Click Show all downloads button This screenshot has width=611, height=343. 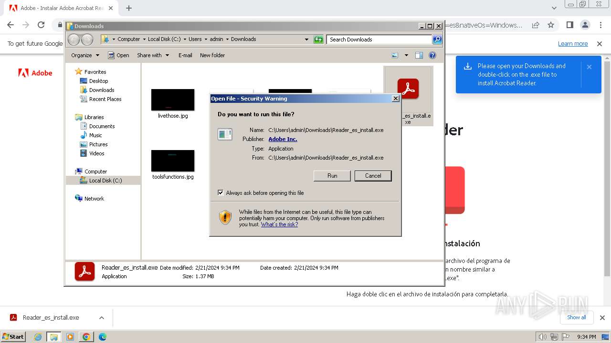(x=577, y=317)
